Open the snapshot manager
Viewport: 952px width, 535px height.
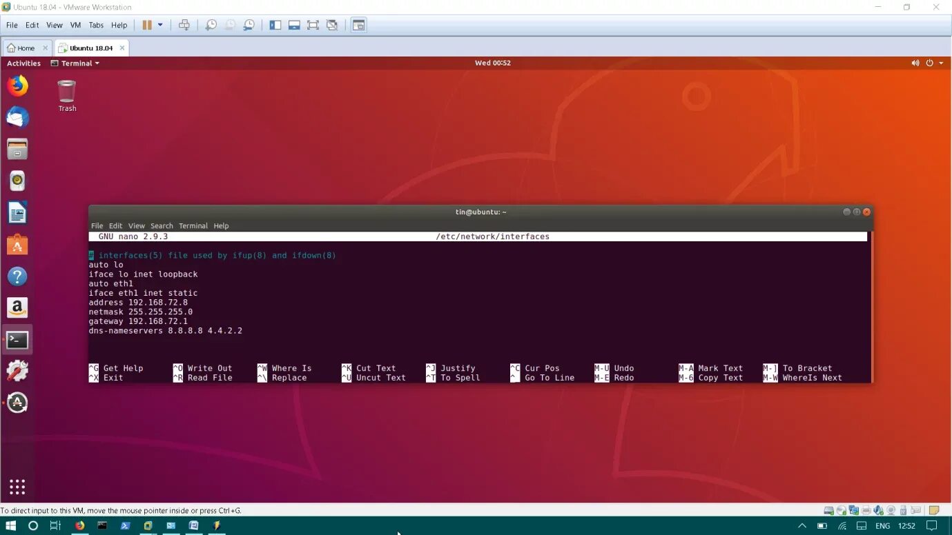click(x=249, y=25)
